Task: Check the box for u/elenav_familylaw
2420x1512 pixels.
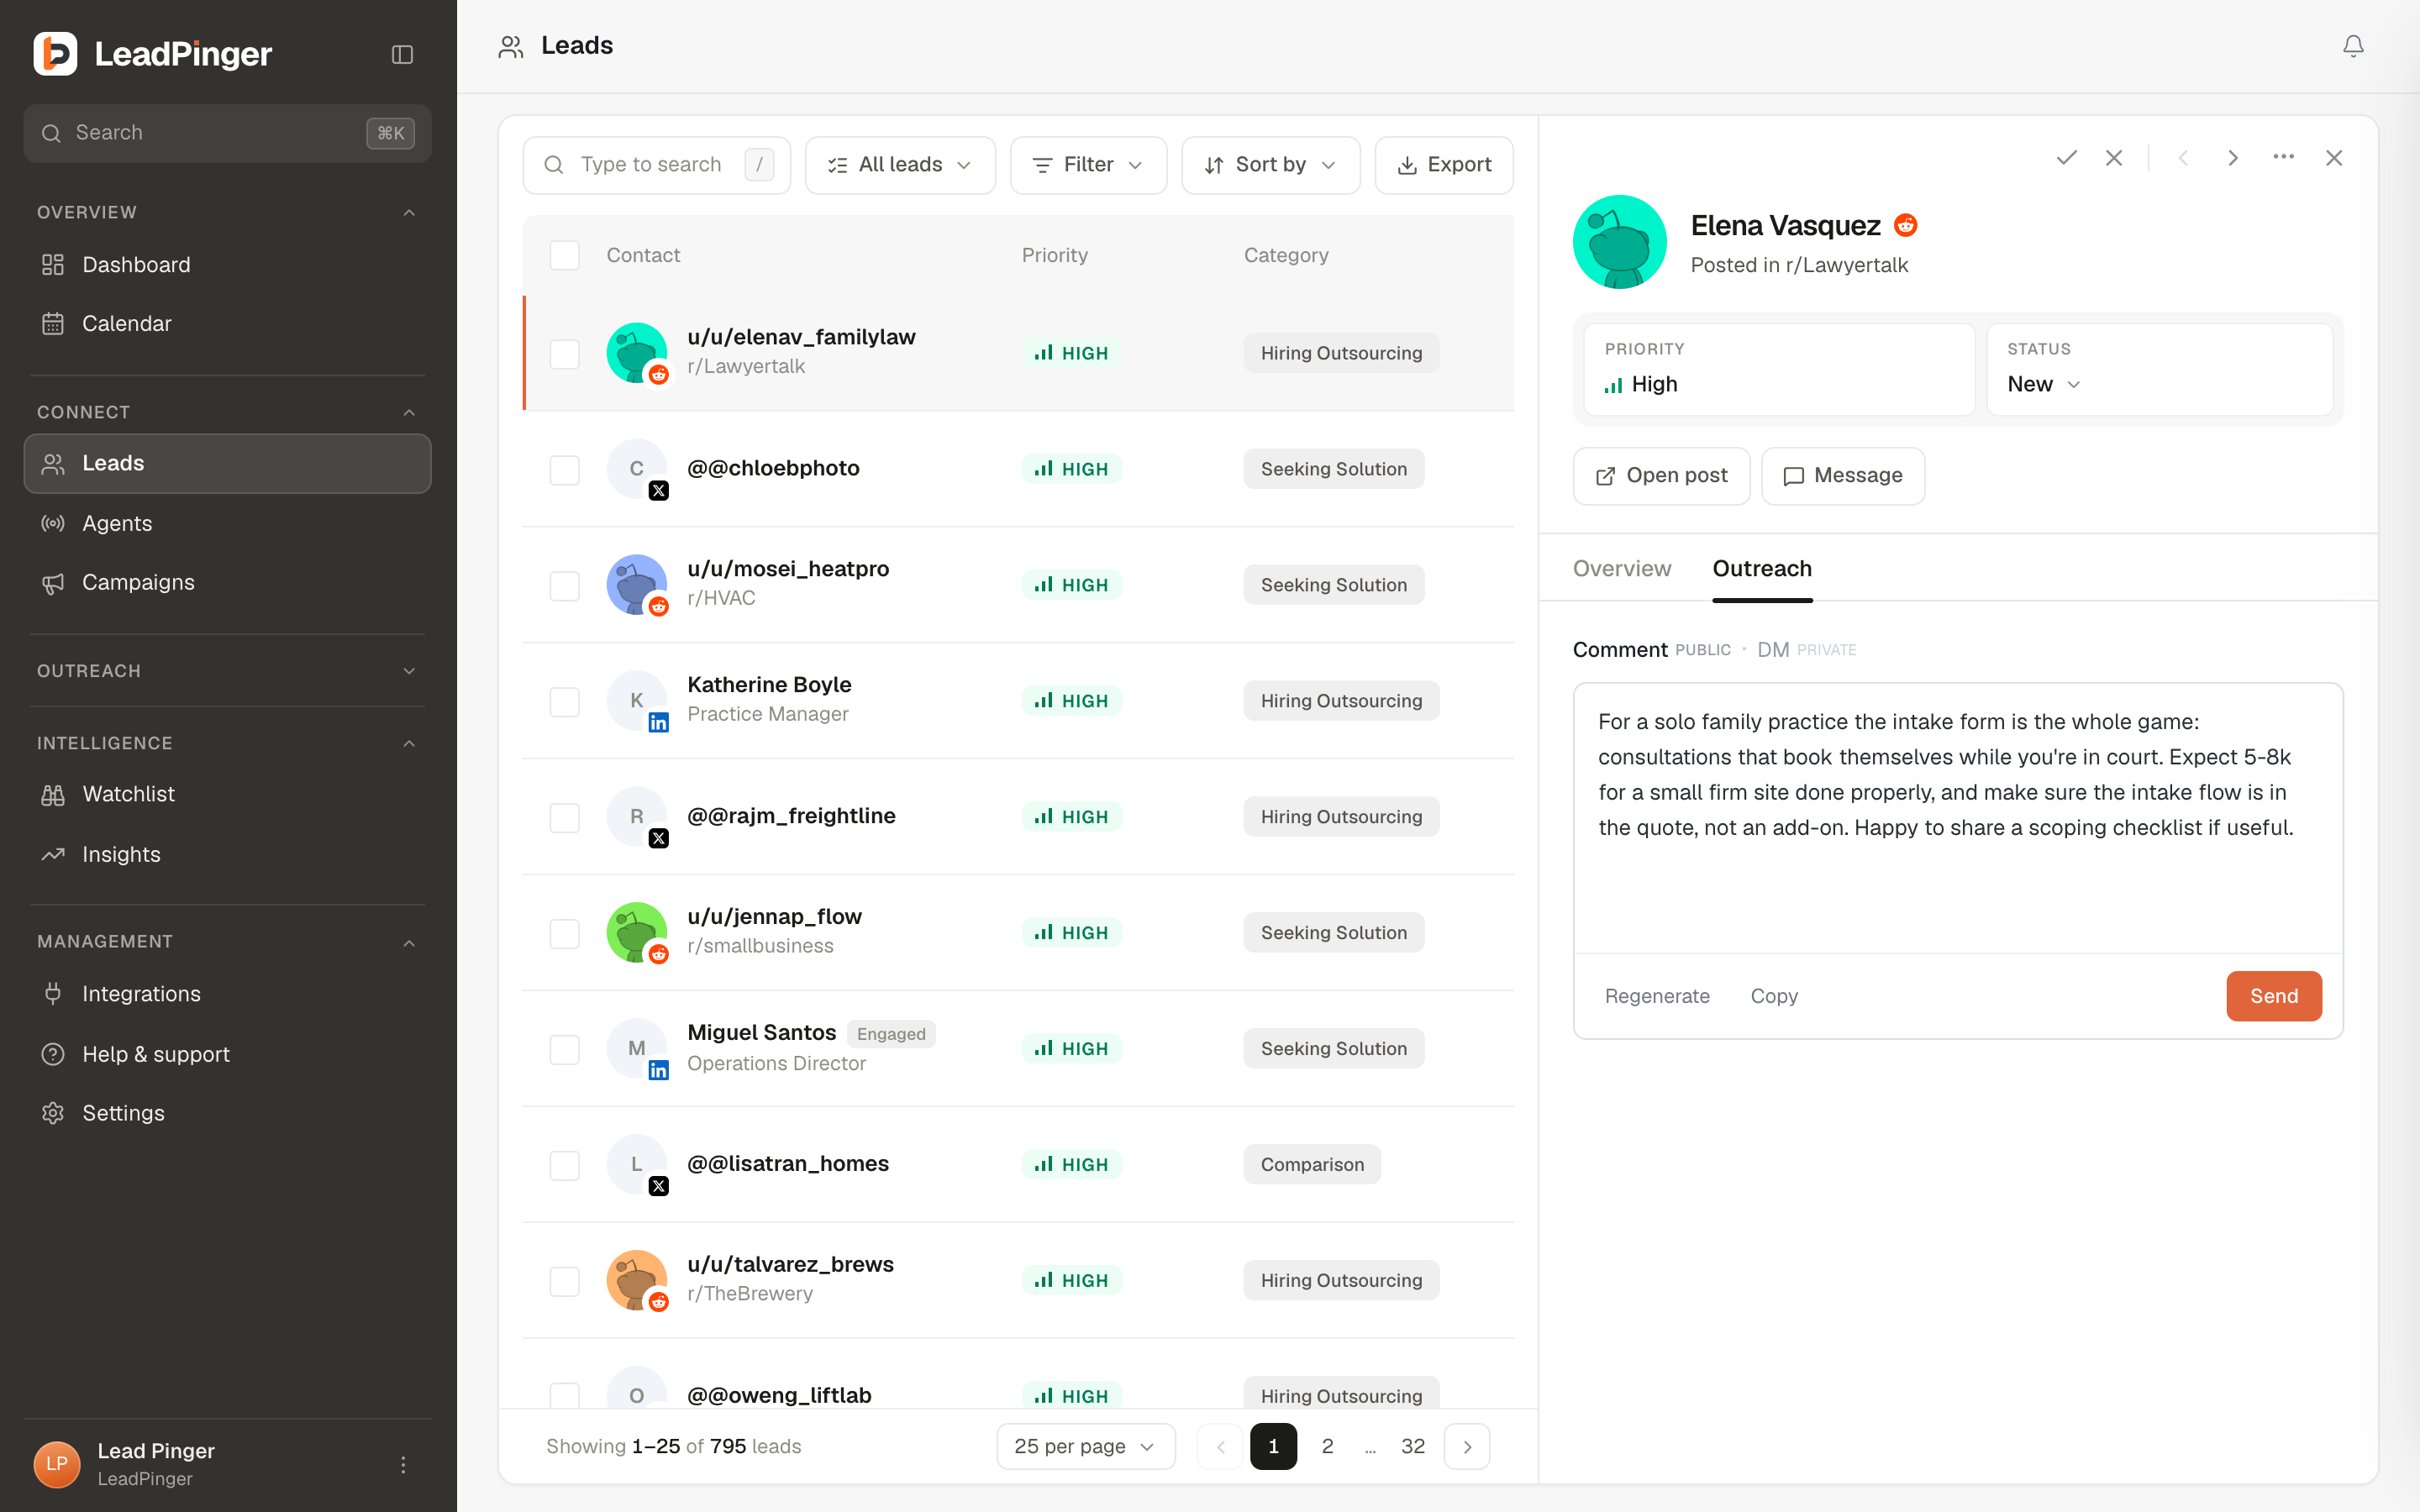Action: (x=565, y=354)
